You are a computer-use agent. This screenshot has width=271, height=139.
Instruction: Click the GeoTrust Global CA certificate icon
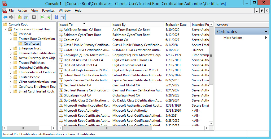pos(61,85)
